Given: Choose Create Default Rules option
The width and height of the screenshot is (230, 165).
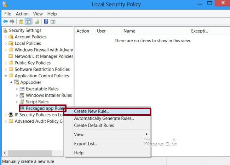Looking at the screenshot, I should tap(107, 126).
